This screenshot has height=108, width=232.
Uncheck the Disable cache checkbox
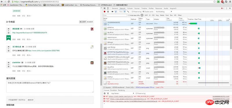143,12
